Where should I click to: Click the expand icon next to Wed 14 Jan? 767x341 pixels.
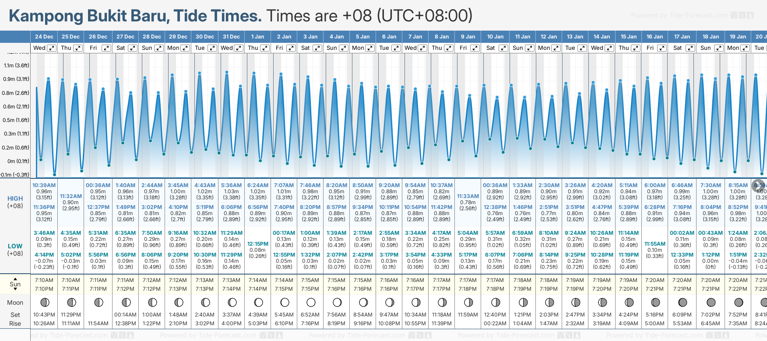click(609, 48)
